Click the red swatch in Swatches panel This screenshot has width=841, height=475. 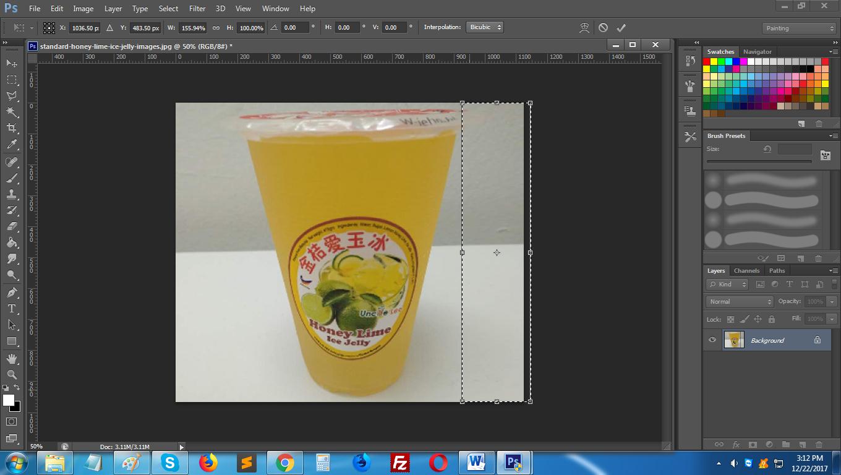tap(706, 62)
